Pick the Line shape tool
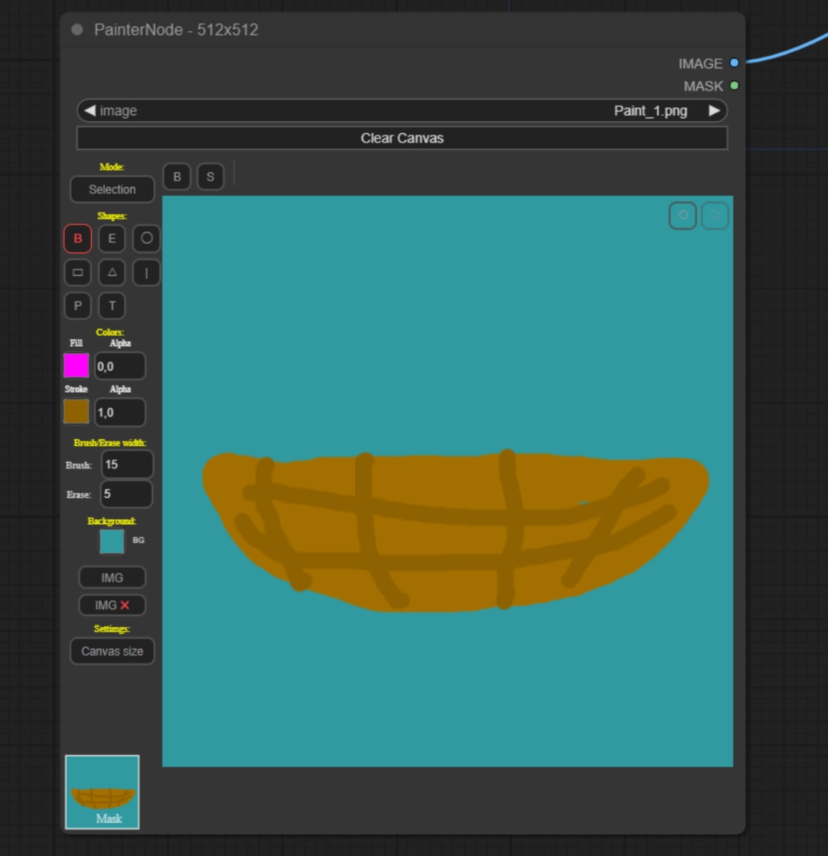This screenshot has height=856, width=828. 147,273
